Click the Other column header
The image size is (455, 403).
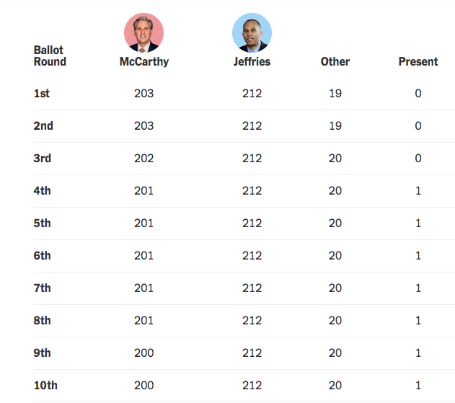[x=335, y=62]
